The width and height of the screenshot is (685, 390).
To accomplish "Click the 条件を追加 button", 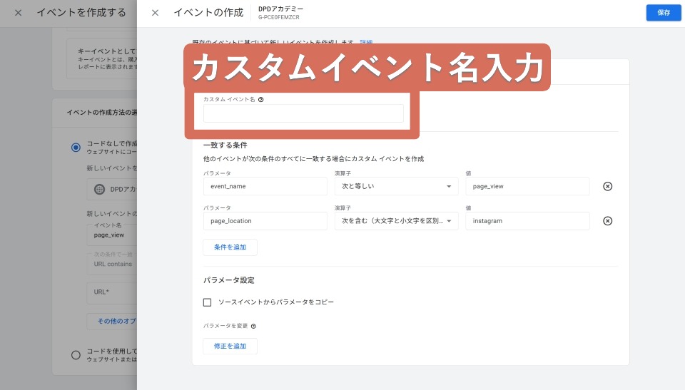I will [x=230, y=247].
